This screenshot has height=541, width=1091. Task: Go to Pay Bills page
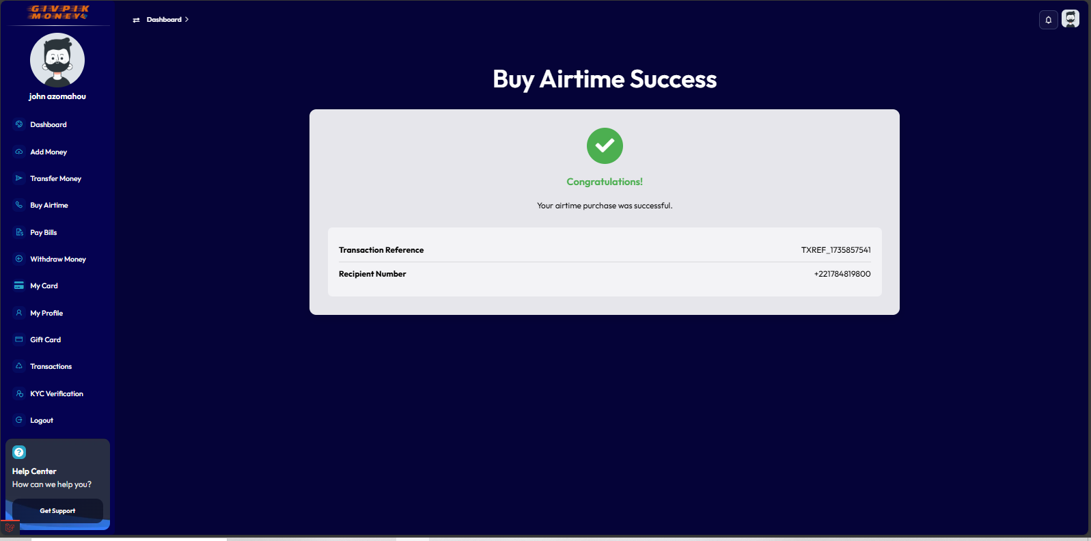click(x=44, y=232)
